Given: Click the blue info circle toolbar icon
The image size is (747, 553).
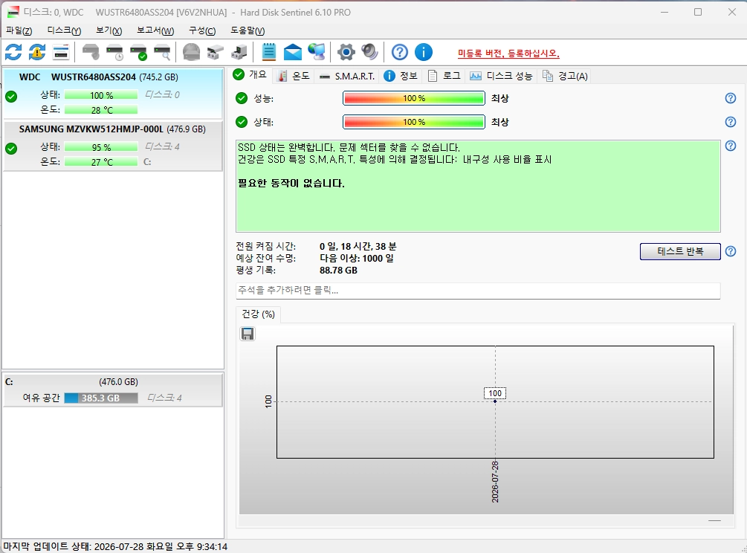Looking at the screenshot, I should 424,52.
